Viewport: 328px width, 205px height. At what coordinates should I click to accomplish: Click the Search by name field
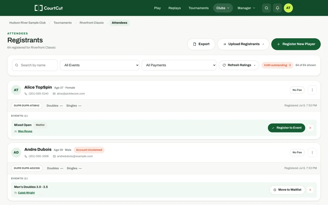pos(35,65)
